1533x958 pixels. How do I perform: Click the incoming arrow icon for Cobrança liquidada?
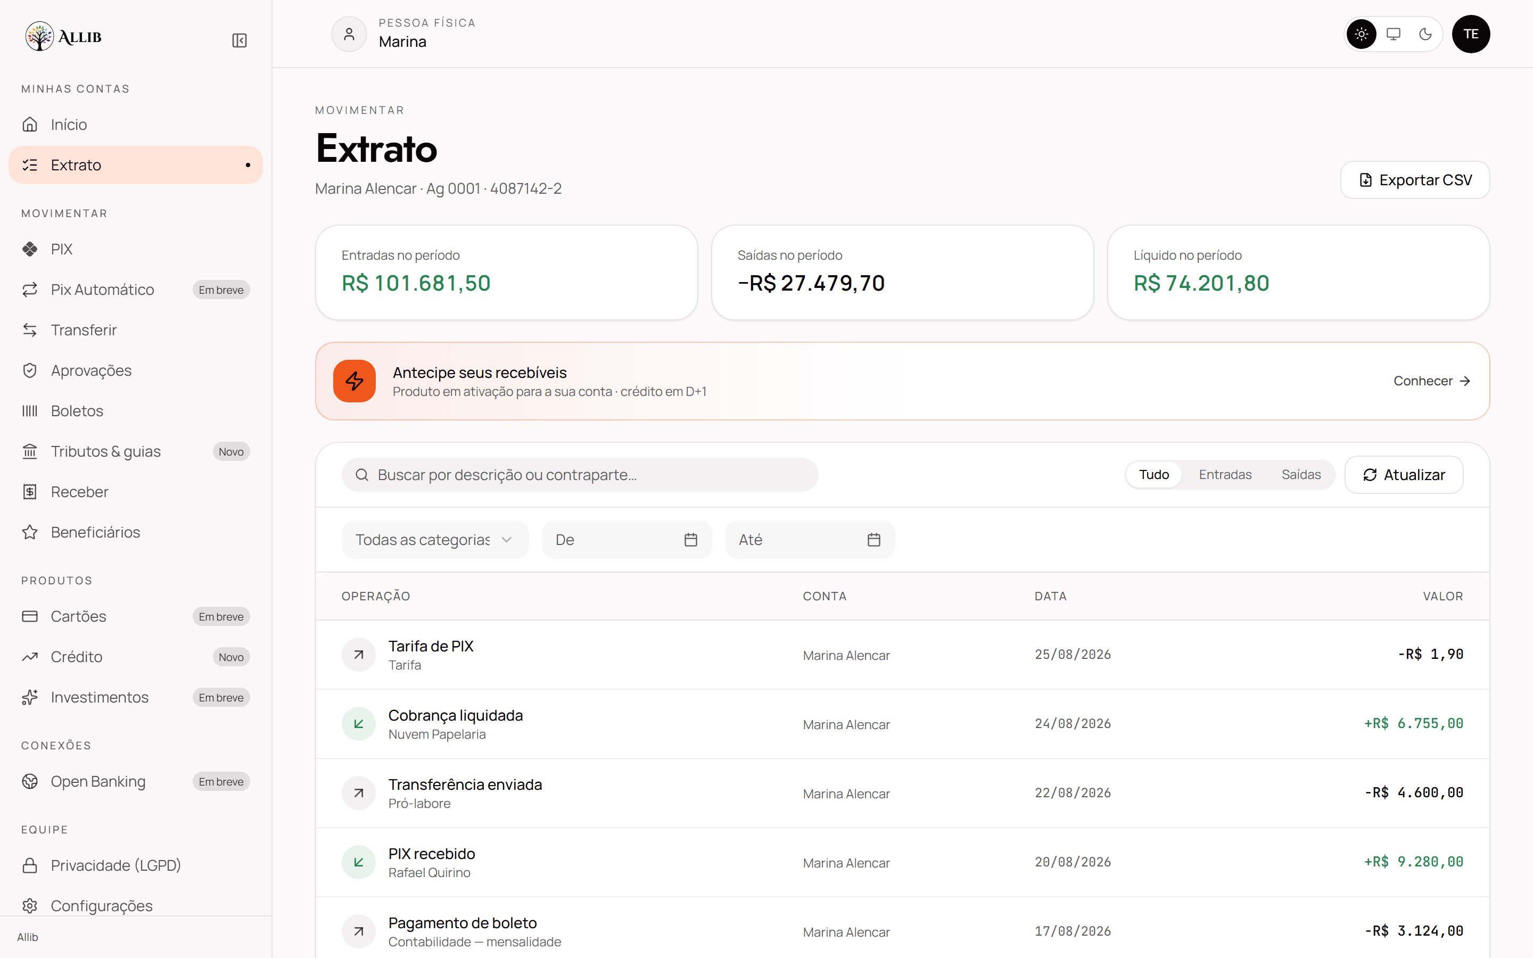(x=359, y=724)
